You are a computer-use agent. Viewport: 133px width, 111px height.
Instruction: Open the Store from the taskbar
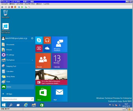coord(42,105)
